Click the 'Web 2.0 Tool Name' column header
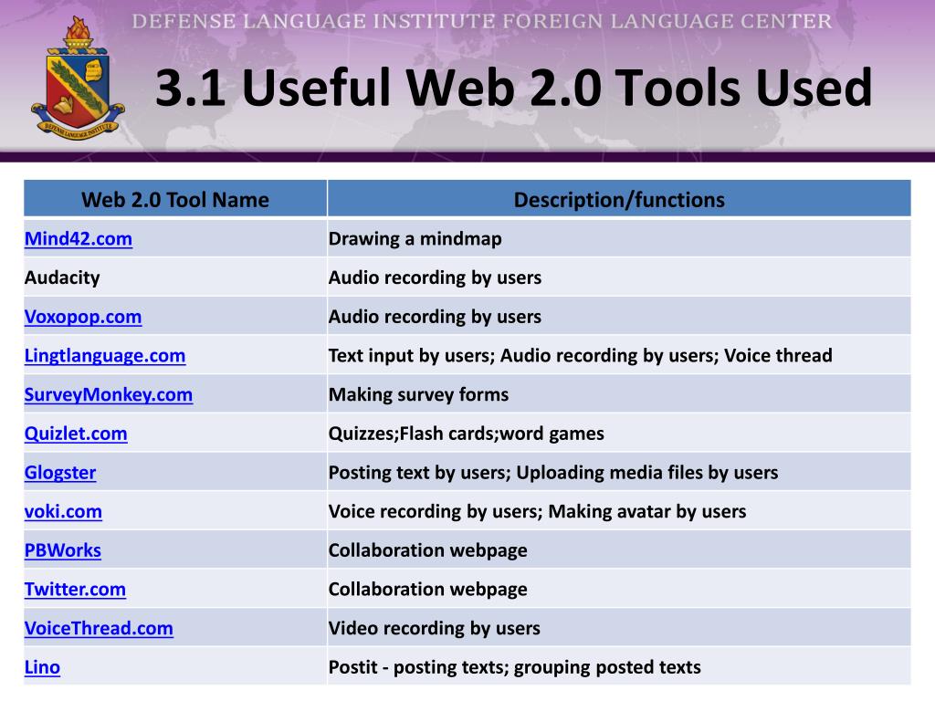 175,199
